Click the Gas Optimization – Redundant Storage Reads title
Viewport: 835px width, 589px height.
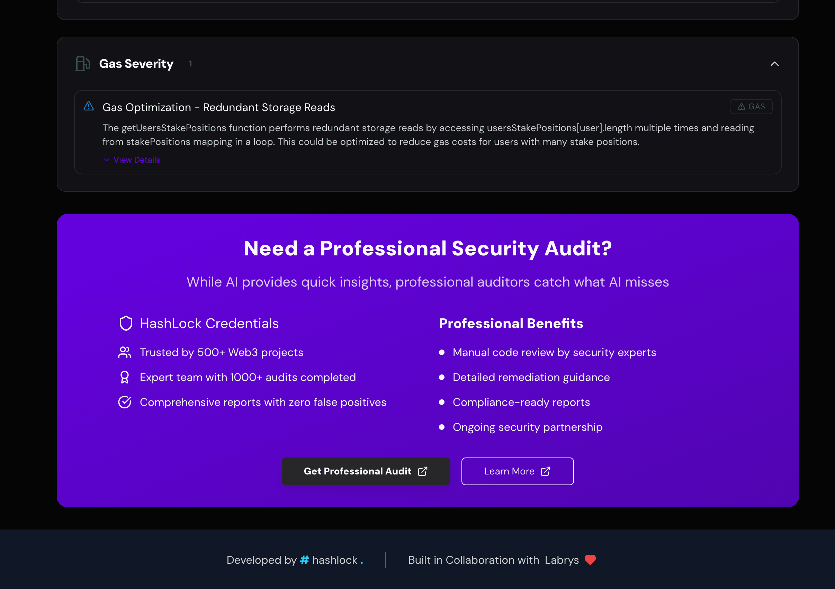click(x=218, y=107)
